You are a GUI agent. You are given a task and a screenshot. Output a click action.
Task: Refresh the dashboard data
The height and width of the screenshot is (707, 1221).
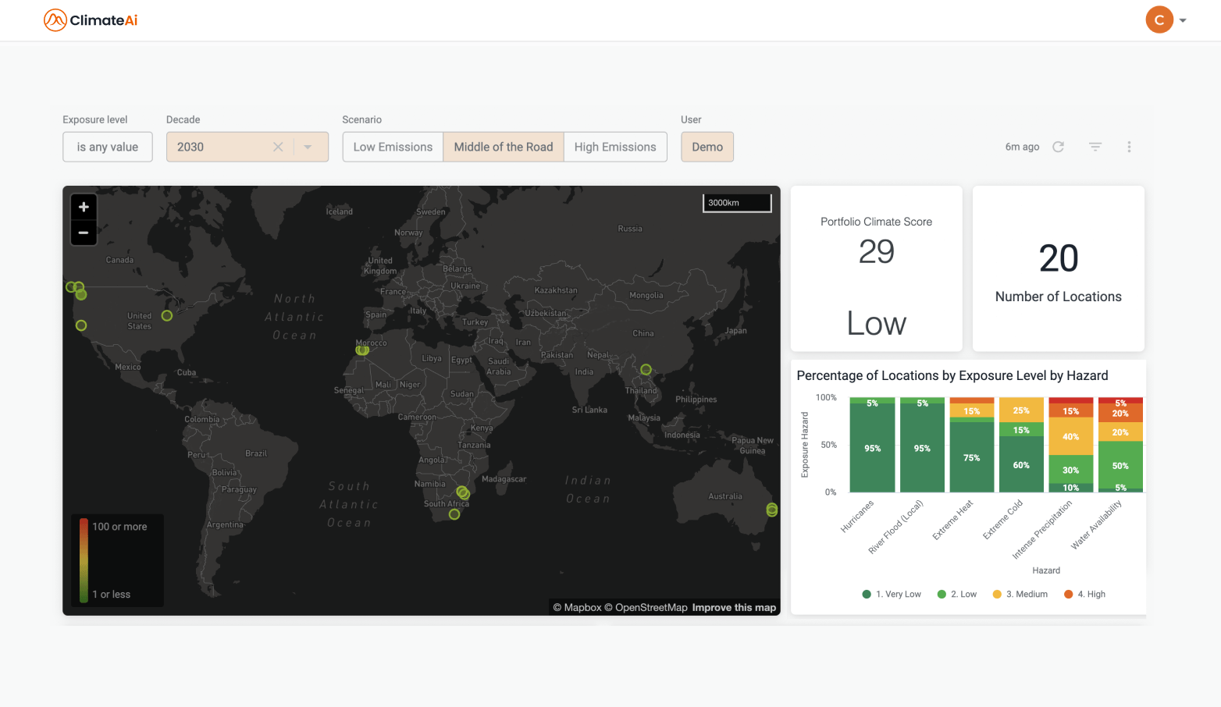coord(1058,147)
